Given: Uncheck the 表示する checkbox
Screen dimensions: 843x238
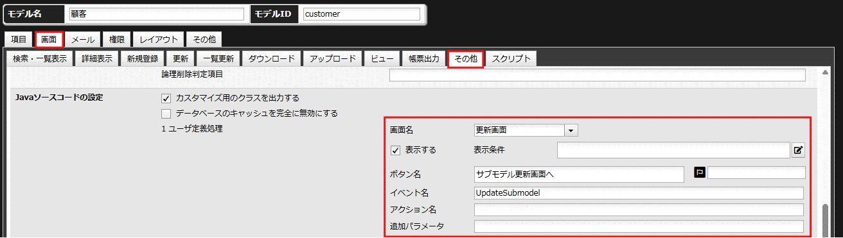Looking at the screenshot, I should pyautogui.click(x=396, y=150).
